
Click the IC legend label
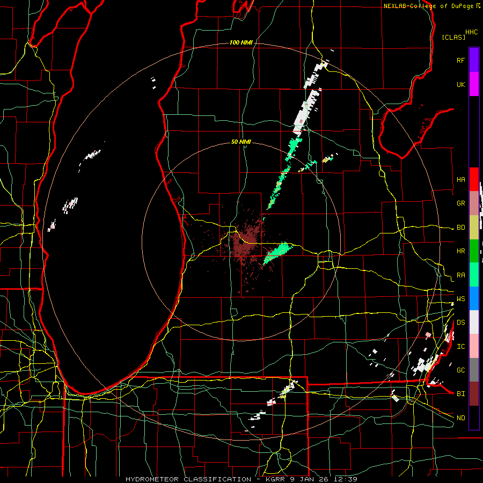pyautogui.click(x=460, y=347)
